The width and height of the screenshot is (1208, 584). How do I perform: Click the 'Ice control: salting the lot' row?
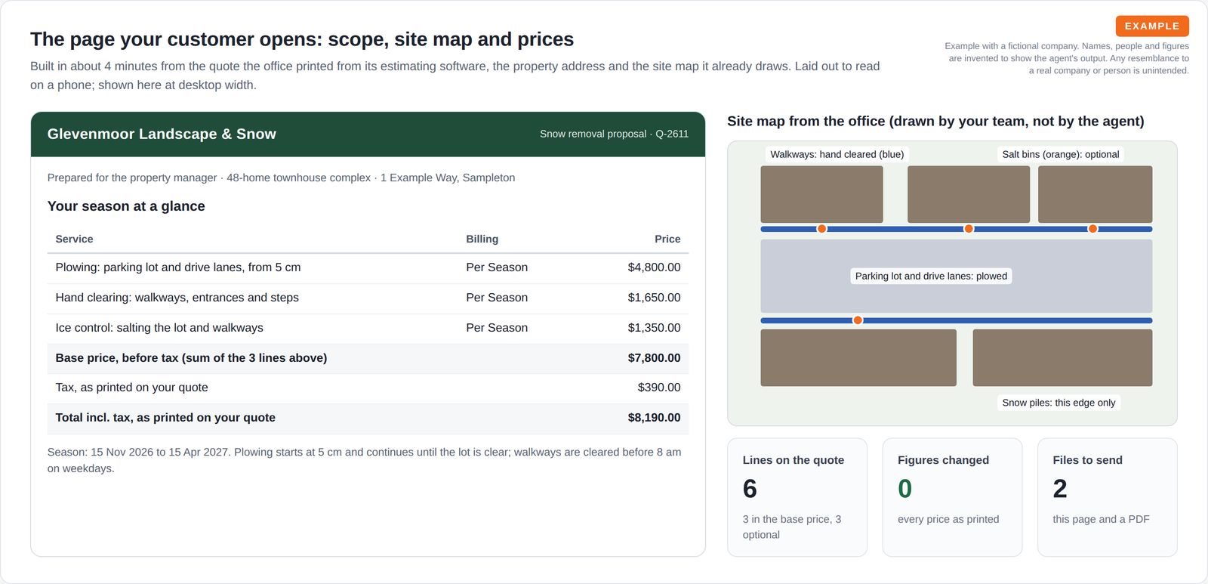click(368, 328)
